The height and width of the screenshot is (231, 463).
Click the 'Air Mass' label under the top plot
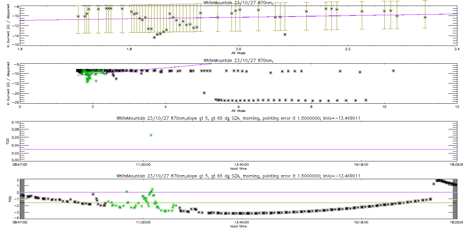[238, 53]
